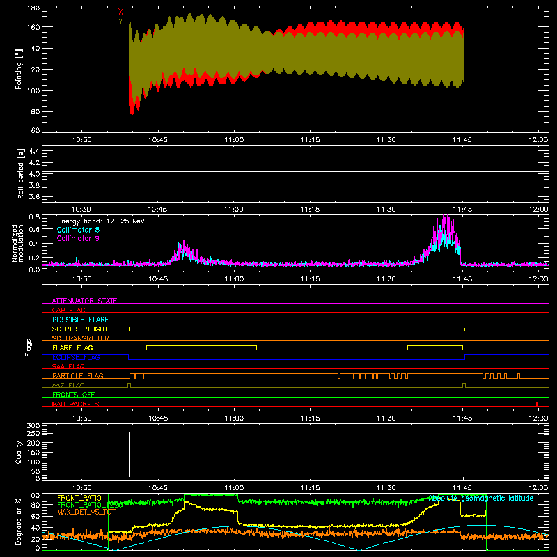
Task: Click the 'Quality' y-axis title
Action: pos(19,452)
